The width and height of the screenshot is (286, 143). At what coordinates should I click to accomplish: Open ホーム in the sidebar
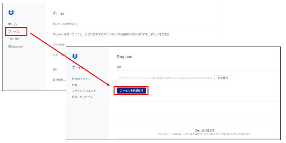12,24
